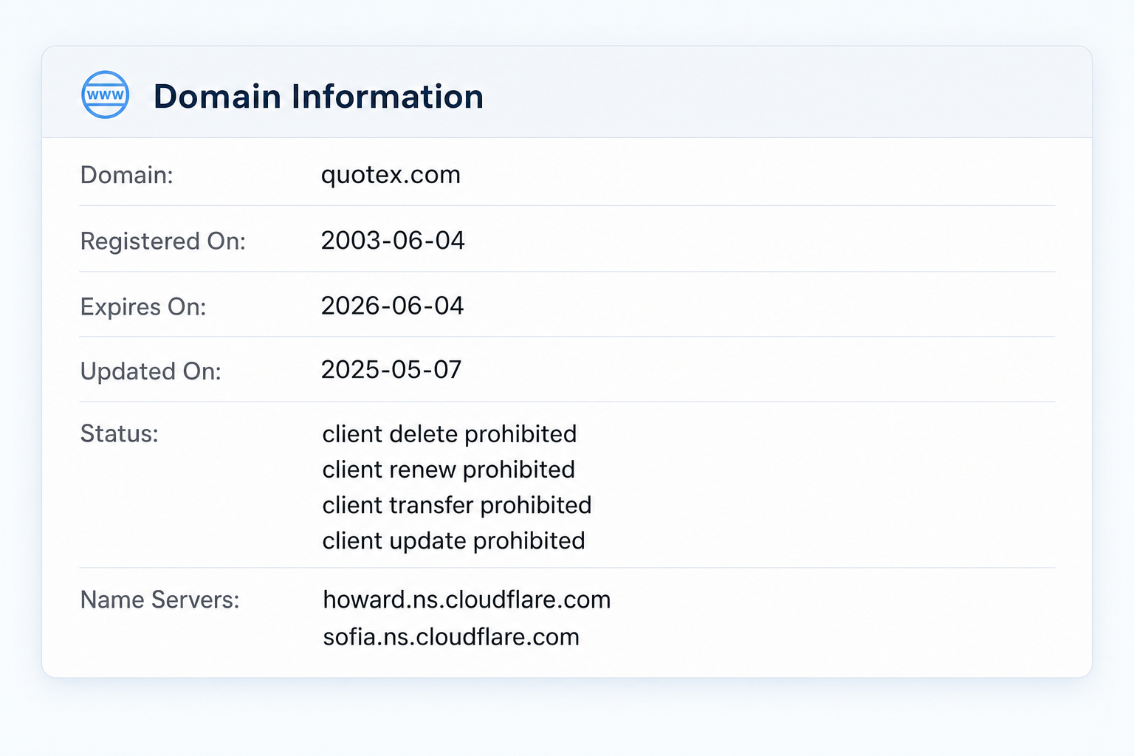1134x756 pixels.
Task: Click client renew prohibited status
Action: pos(449,470)
